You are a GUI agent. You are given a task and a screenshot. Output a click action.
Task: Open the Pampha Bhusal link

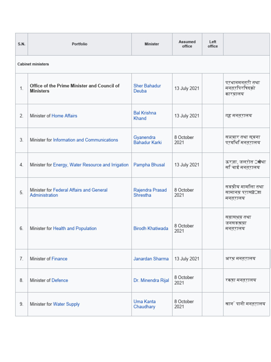[149, 165]
